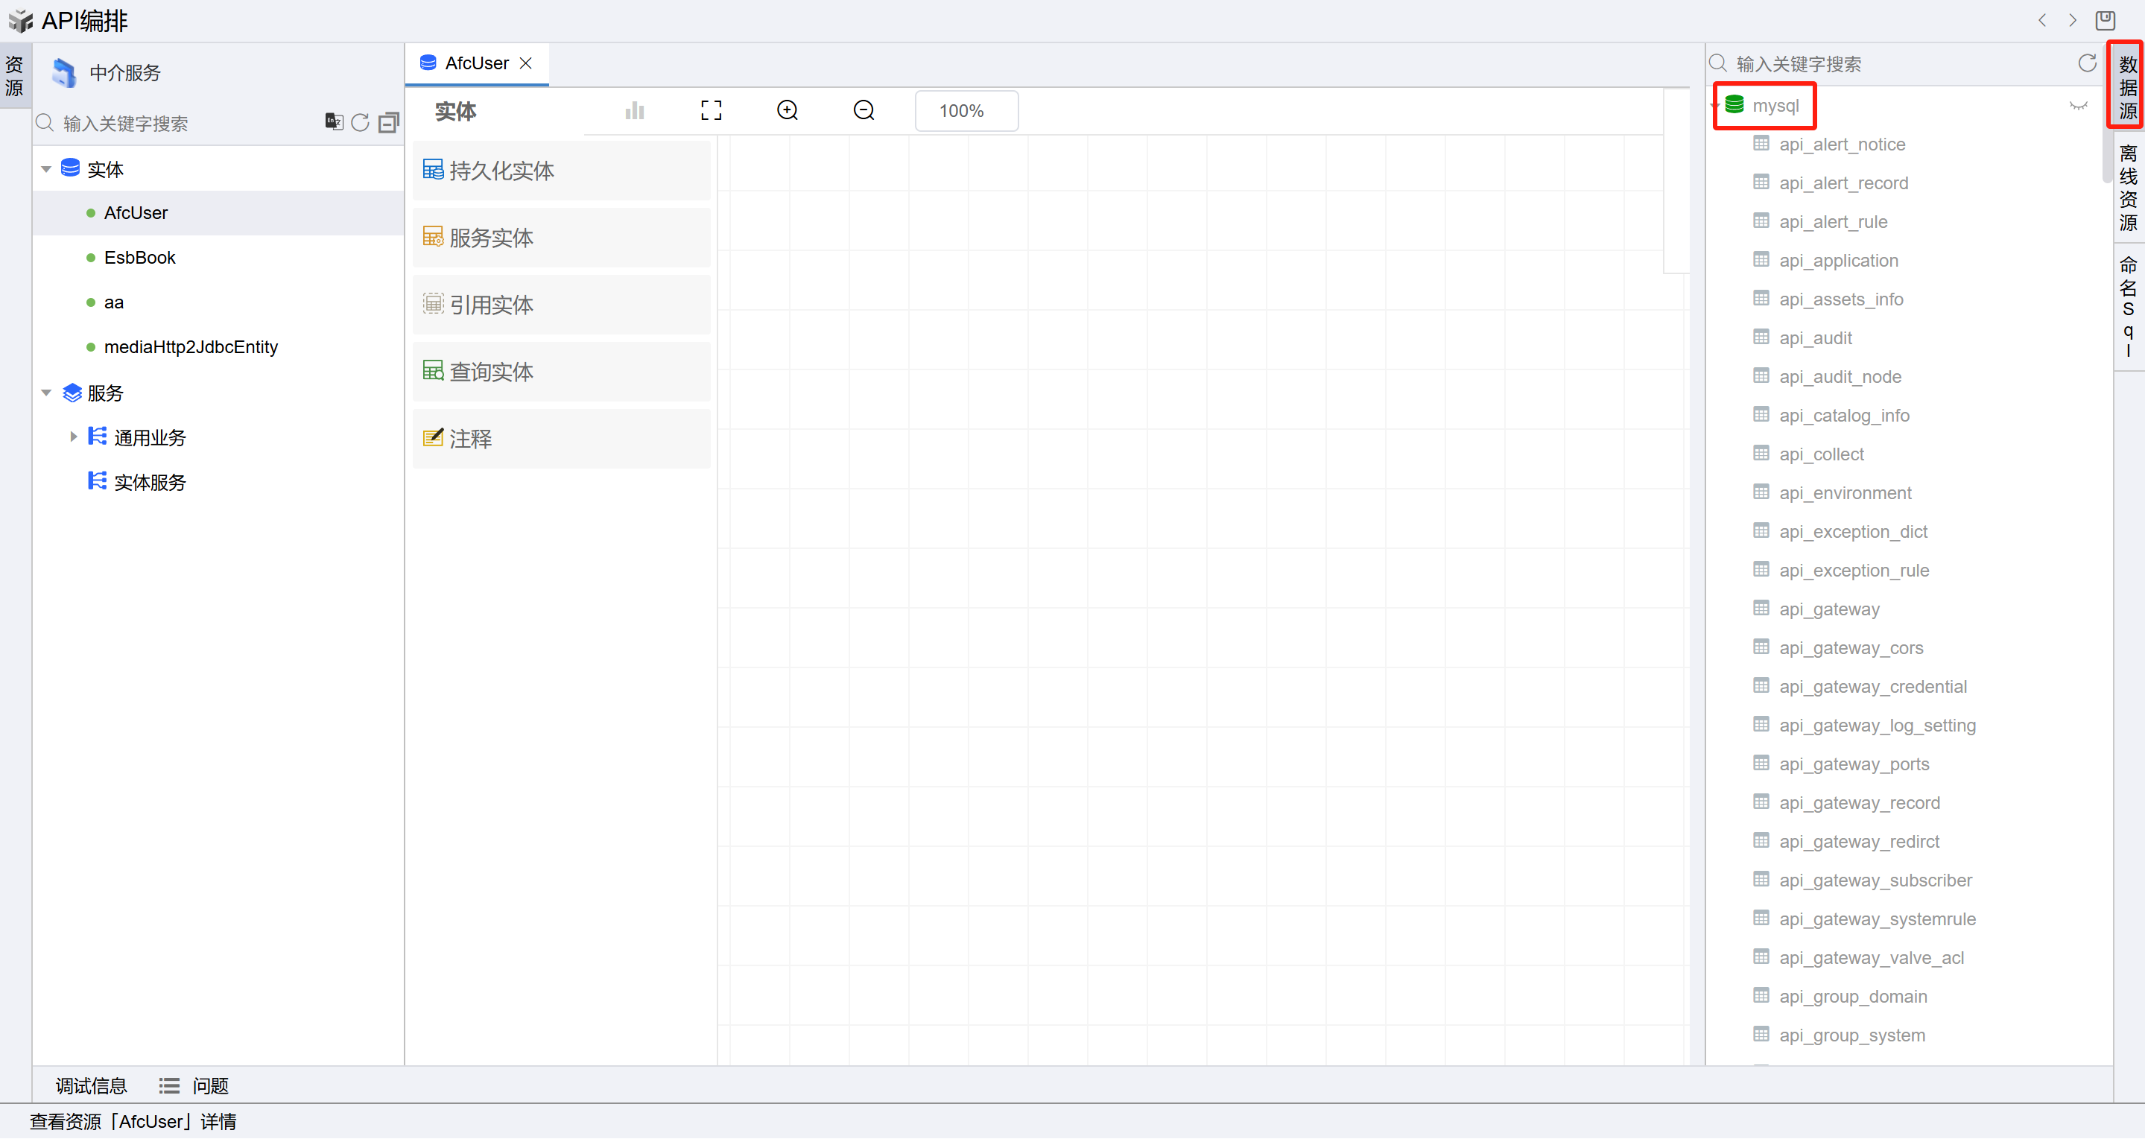Image resolution: width=2145 pixels, height=1139 pixels.
Task: Open the 调试信息 panel
Action: [91, 1085]
